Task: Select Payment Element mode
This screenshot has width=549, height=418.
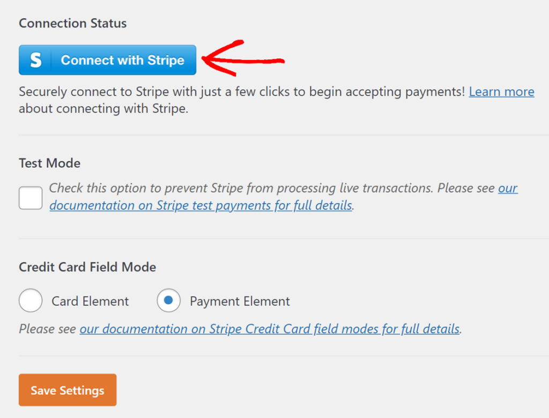Action: pyautogui.click(x=168, y=301)
